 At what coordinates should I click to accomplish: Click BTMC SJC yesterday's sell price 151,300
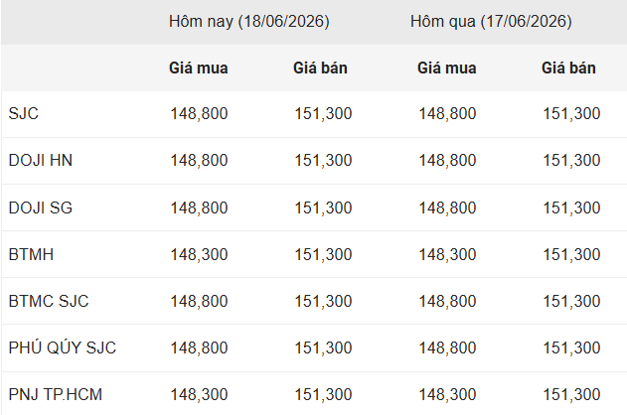click(x=571, y=301)
